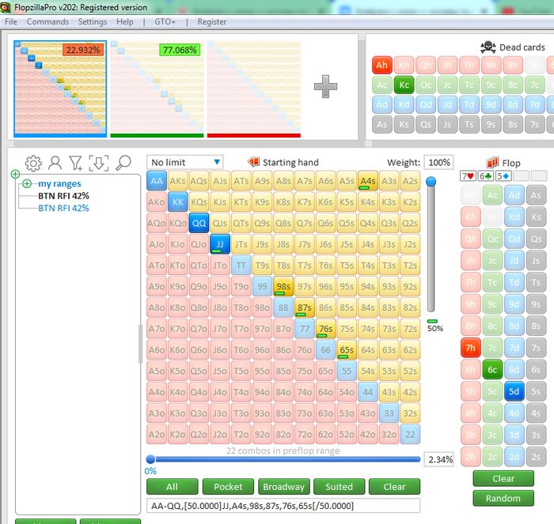Click the filter add funnel icon
554x524 pixels.
pos(76,164)
